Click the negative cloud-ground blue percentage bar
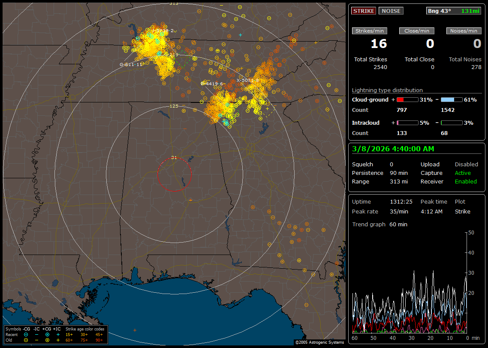The height and width of the screenshot is (348, 488). click(x=452, y=99)
